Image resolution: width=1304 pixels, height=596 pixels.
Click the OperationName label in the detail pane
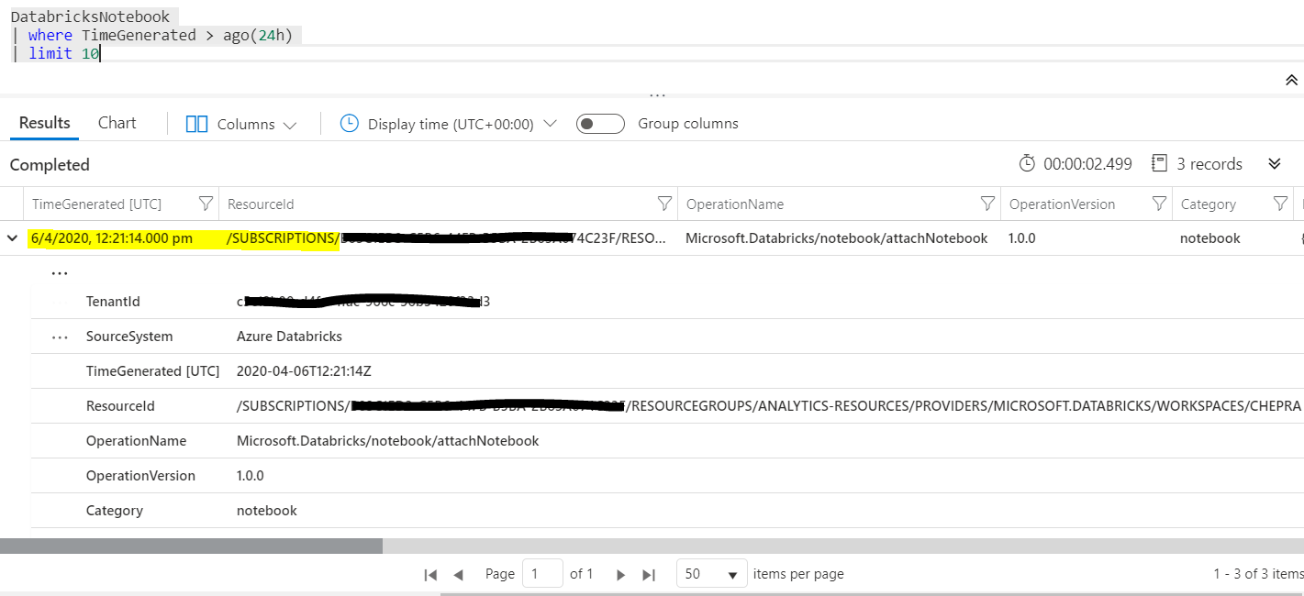pos(136,441)
